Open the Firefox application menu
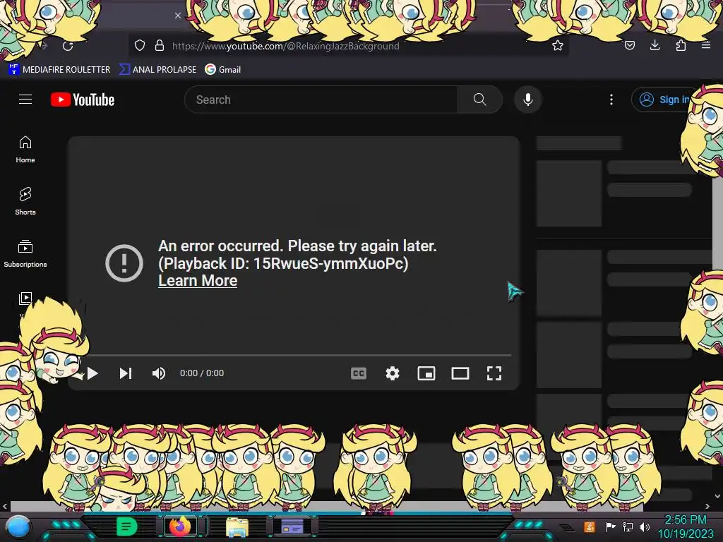 click(706, 45)
